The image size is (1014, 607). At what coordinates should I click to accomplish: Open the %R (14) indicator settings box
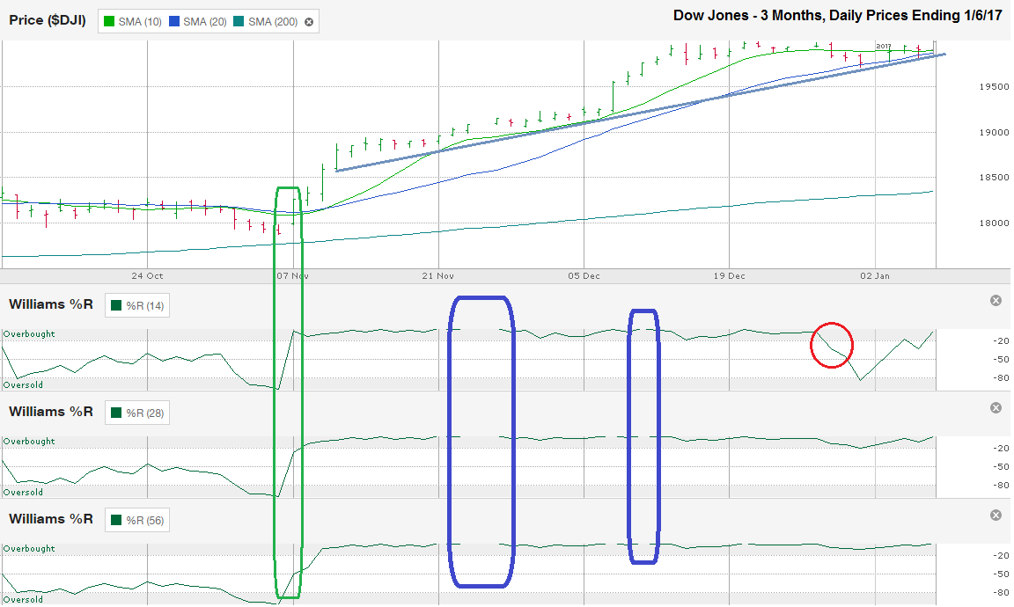[x=137, y=306]
